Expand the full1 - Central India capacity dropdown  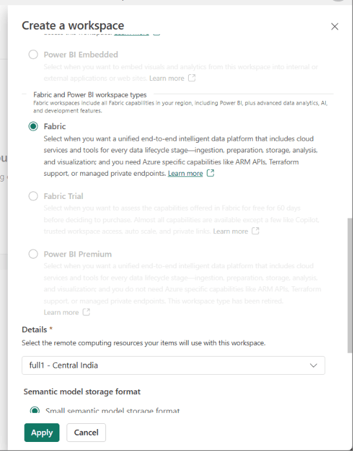[x=173, y=365]
